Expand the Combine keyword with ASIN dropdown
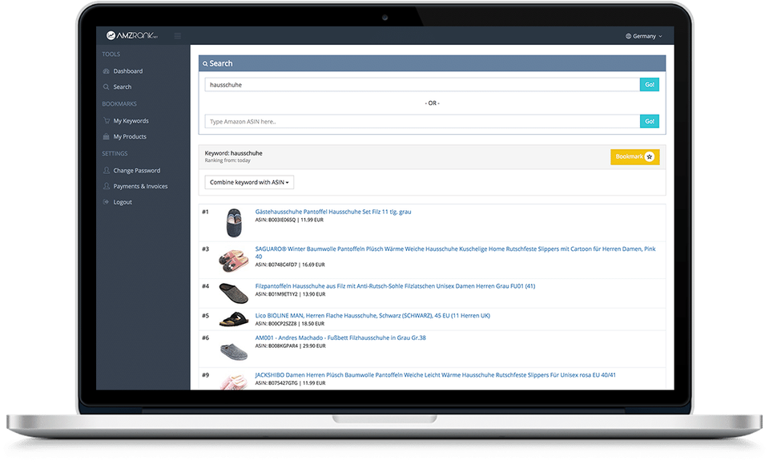 pyautogui.click(x=249, y=182)
